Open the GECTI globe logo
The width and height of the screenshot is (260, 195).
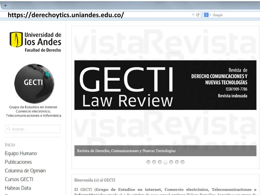[34, 83]
